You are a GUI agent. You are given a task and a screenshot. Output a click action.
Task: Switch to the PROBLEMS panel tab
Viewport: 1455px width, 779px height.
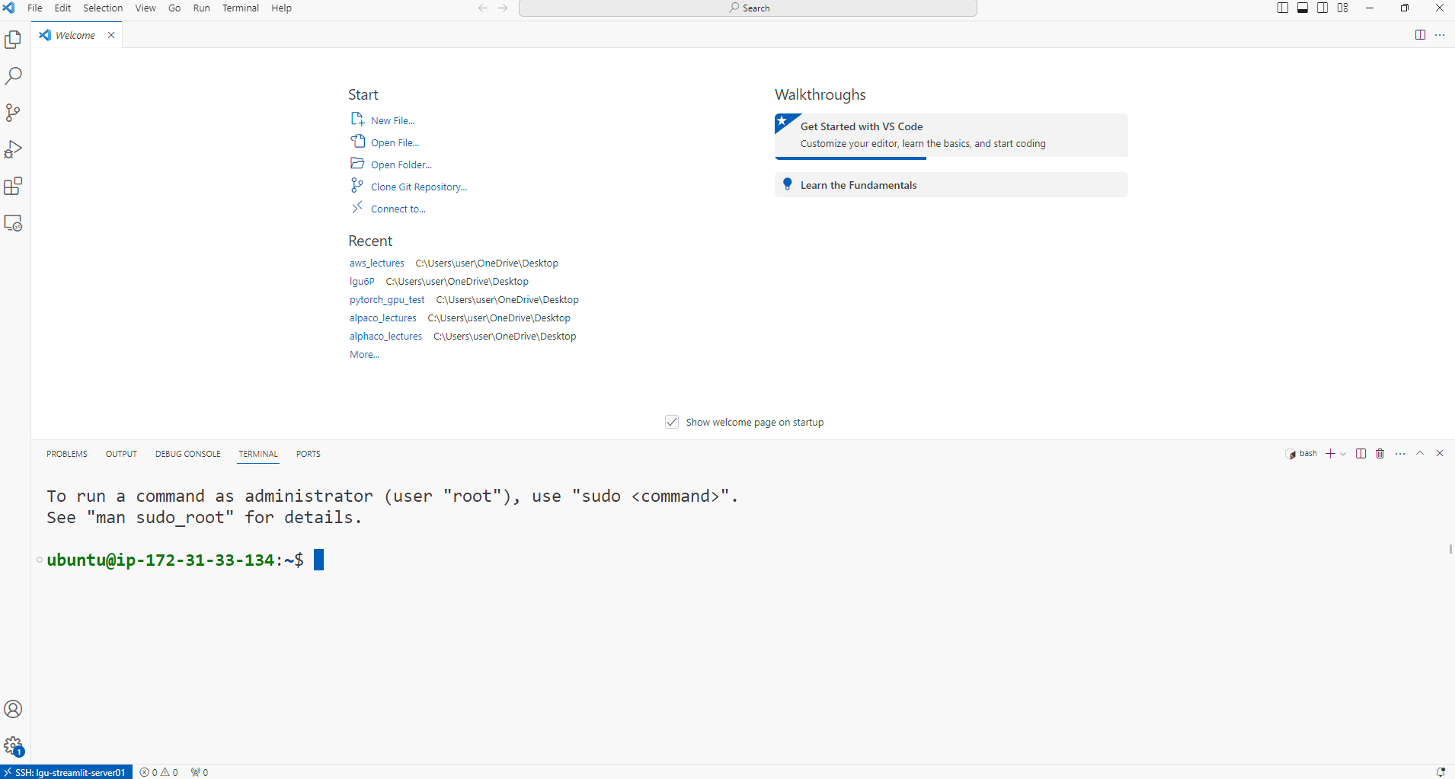pos(67,454)
